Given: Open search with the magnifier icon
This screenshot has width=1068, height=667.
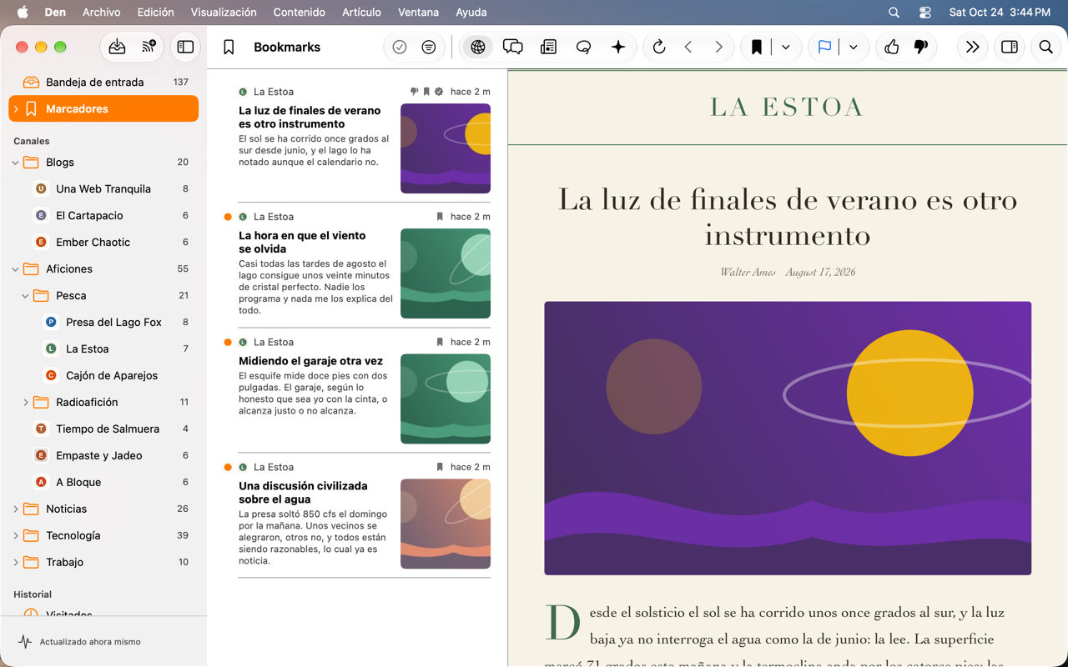Looking at the screenshot, I should [x=1045, y=48].
